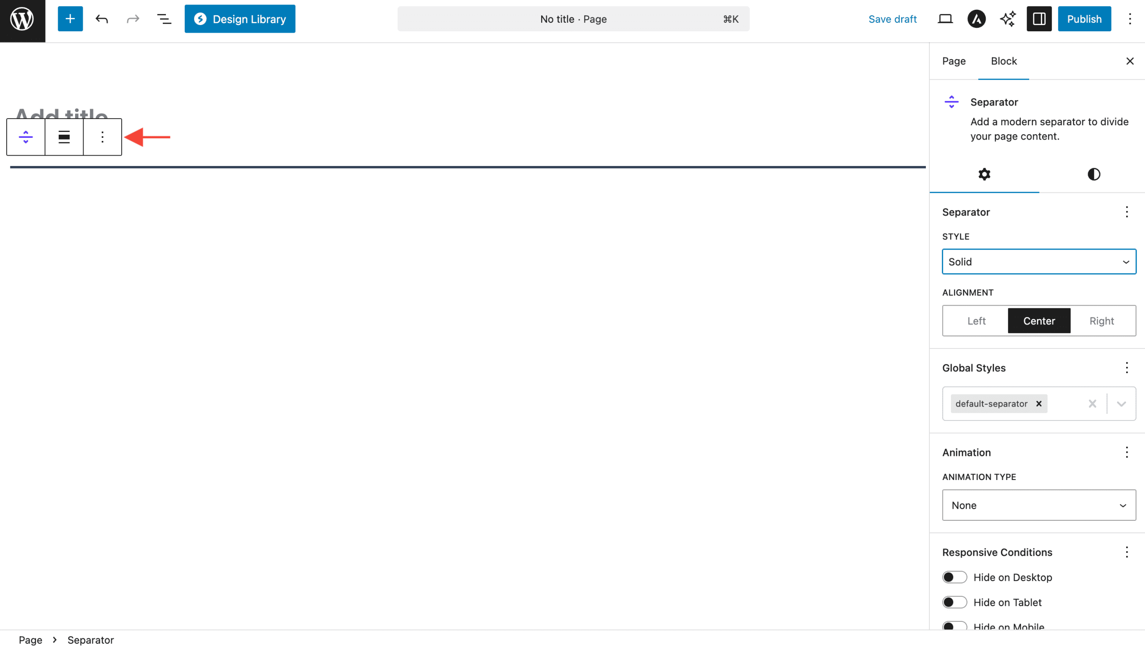Image resolution: width=1145 pixels, height=646 pixels.
Task: Click the Publish button
Action: tap(1084, 19)
